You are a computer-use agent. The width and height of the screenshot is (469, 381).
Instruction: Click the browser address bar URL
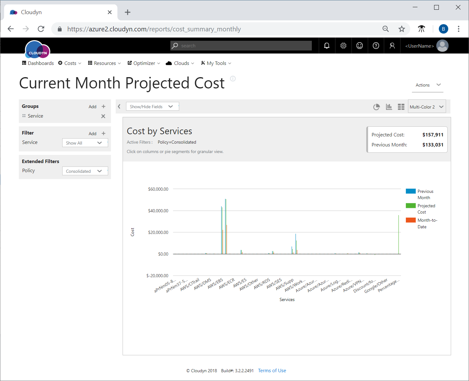tap(154, 29)
